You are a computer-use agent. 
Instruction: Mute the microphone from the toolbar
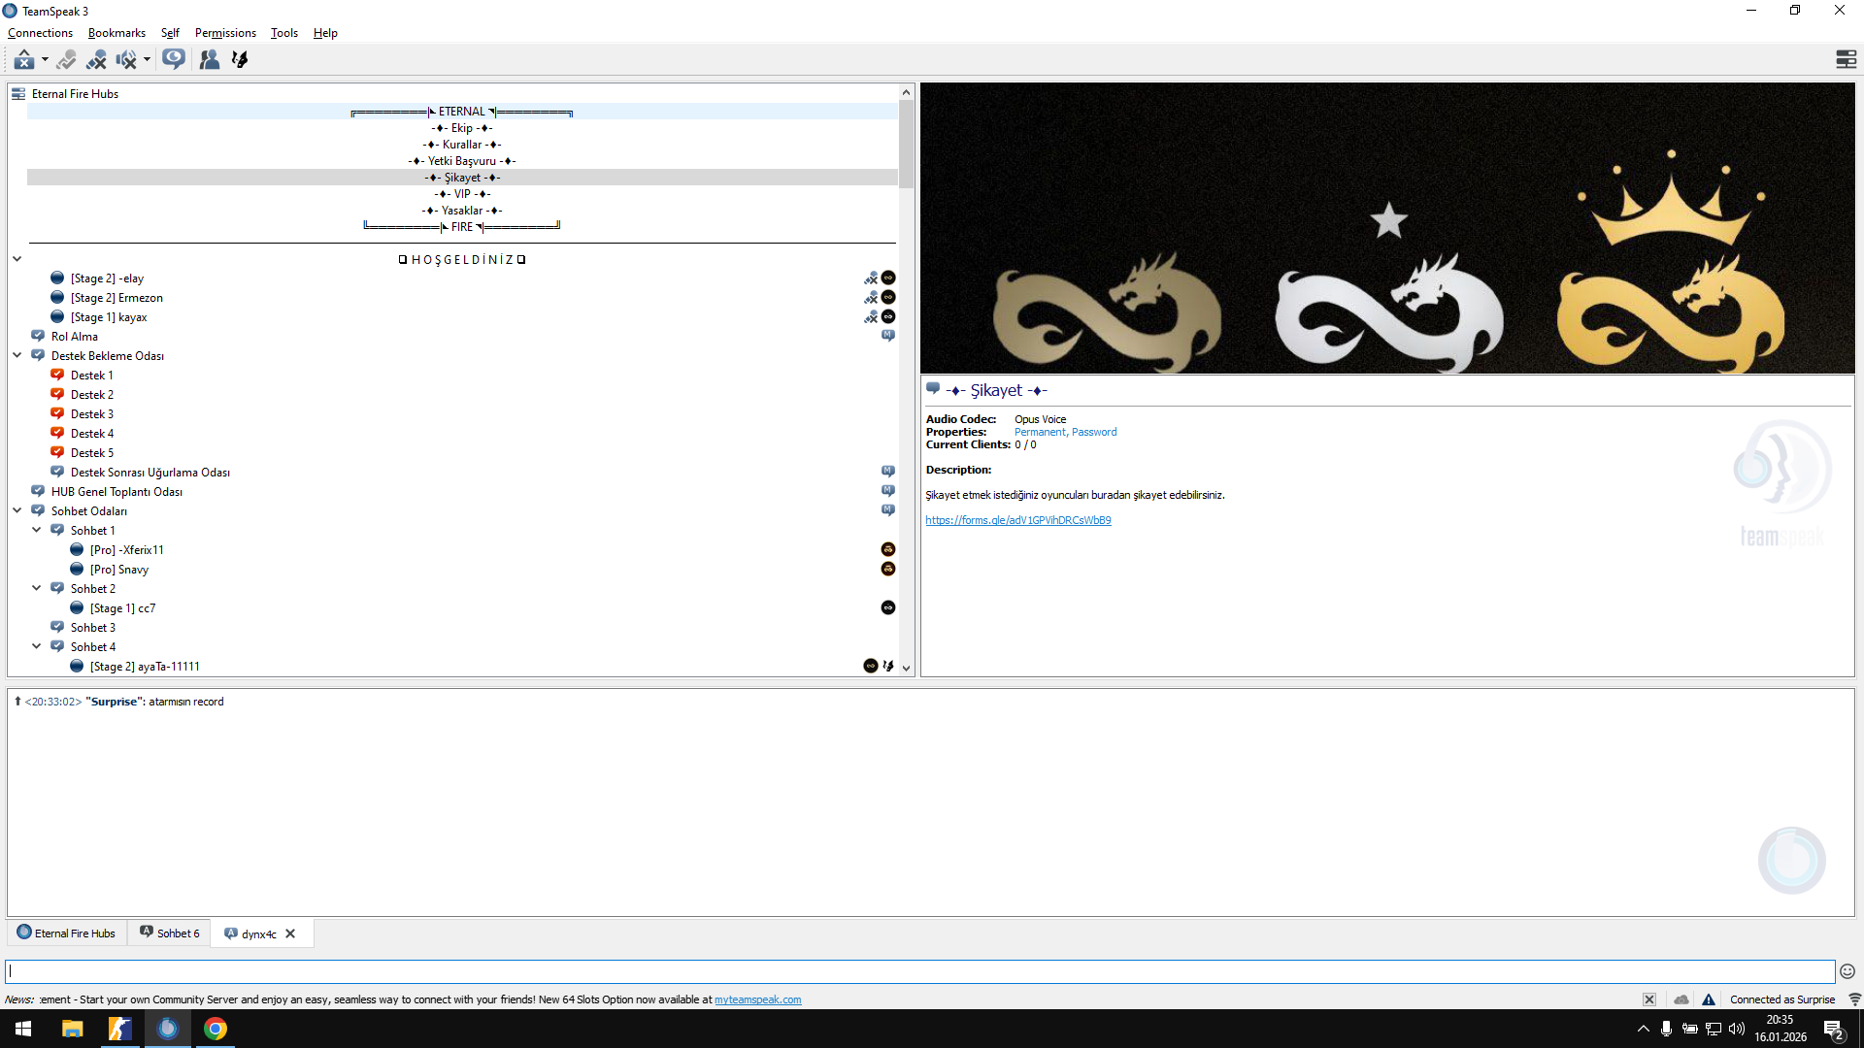pyautogui.click(x=96, y=60)
